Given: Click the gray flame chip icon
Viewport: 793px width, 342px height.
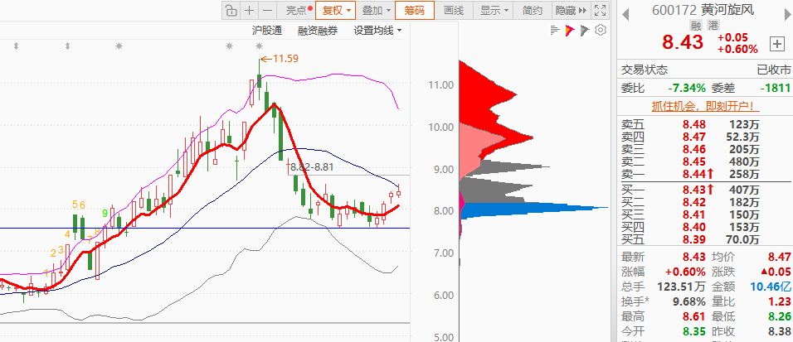Looking at the screenshot, I should (585, 31).
